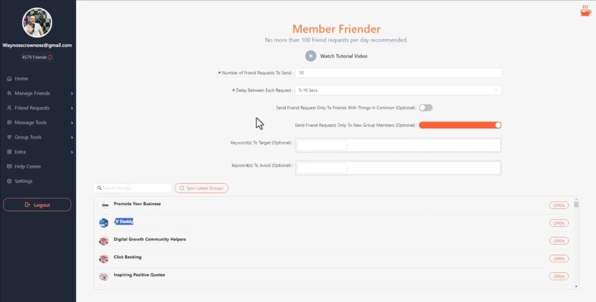The width and height of the screenshot is (596, 302).
Task: Click the account email address text
Action: click(x=37, y=45)
